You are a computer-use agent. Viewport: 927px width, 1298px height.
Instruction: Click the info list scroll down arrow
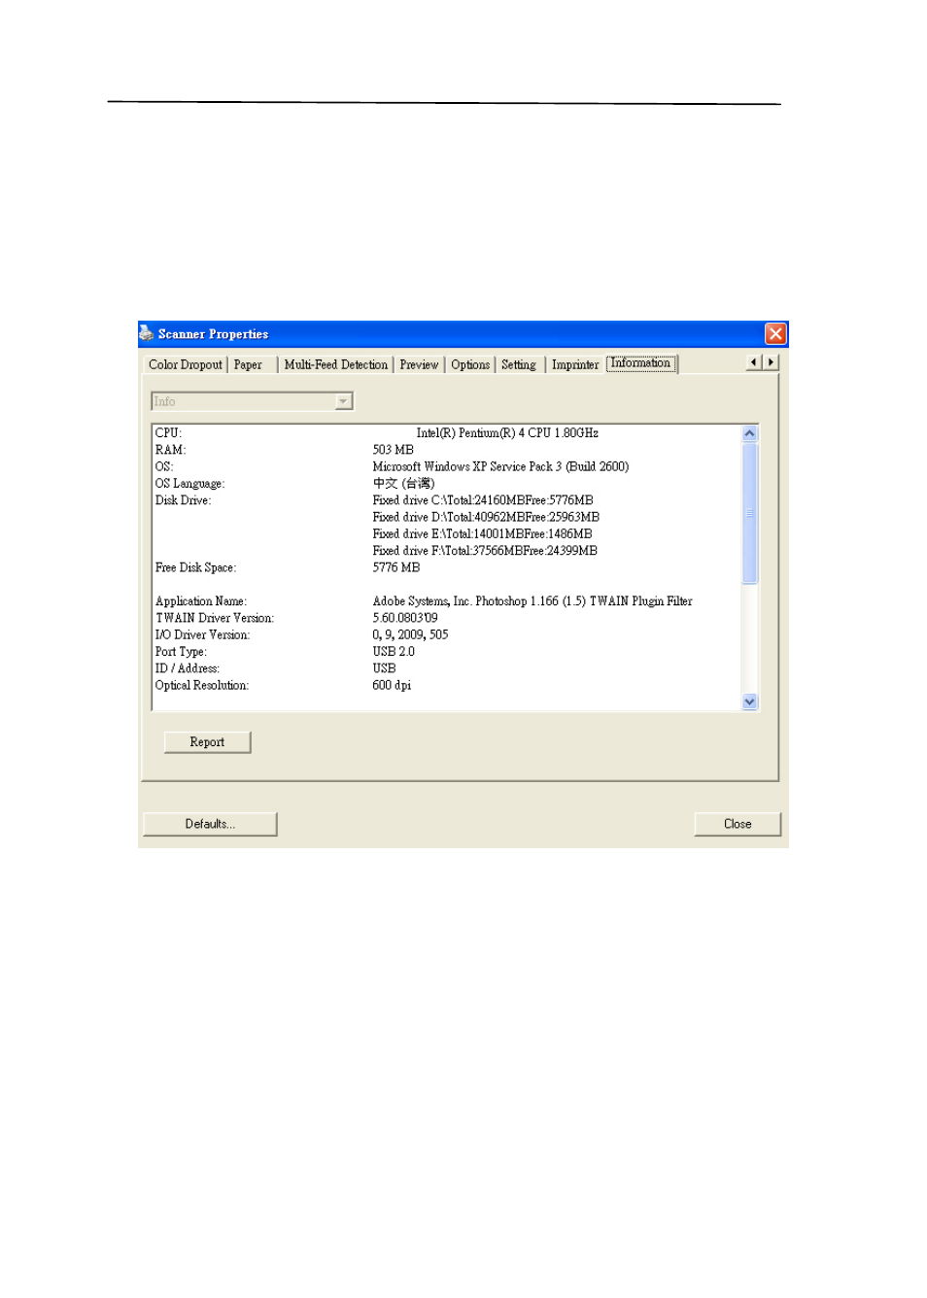coord(749,701)
